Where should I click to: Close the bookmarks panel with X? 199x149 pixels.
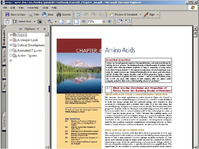44,29
